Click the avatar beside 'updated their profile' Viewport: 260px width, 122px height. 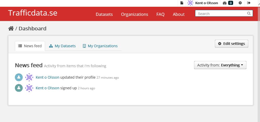click(x=29, y=77)
